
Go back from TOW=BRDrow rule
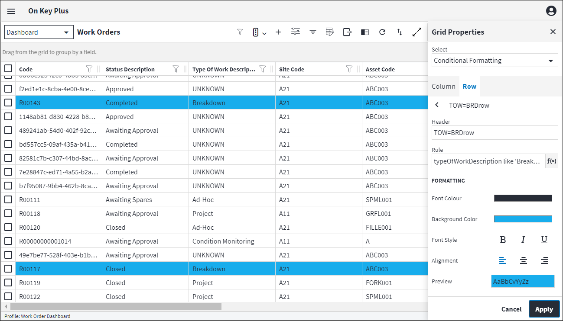pos(437,105)
